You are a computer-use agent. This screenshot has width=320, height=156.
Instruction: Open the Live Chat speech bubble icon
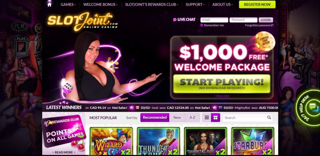pos(175,20)
